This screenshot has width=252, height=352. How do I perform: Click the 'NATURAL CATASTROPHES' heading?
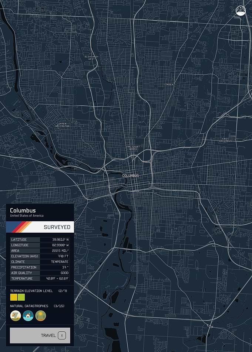(29, 306)
